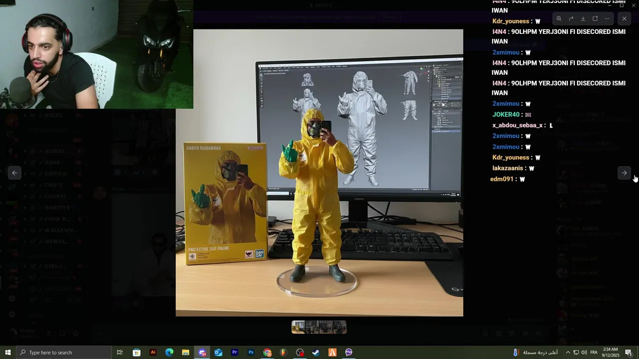This screenshot has height=359, width=639.
Task: Forward the image using the arrow icon
Action: 571,19
